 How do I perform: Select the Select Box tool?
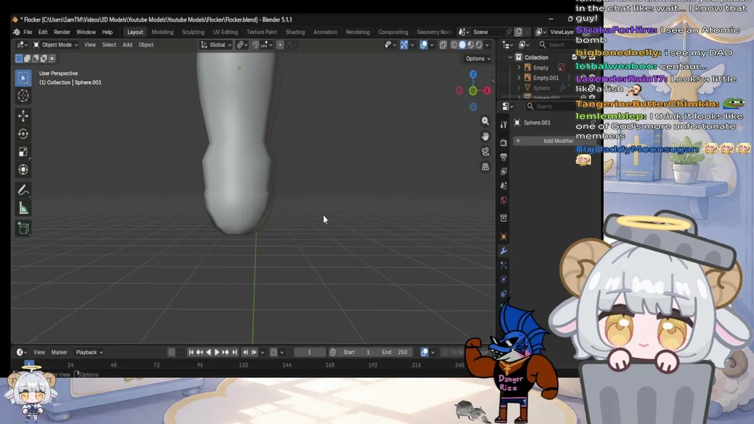click(23, 78)
